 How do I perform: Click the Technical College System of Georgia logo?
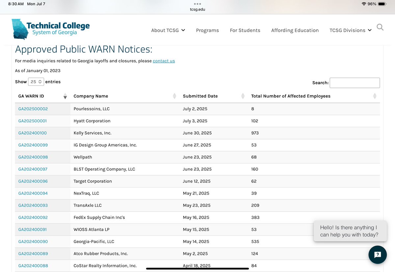50,29
